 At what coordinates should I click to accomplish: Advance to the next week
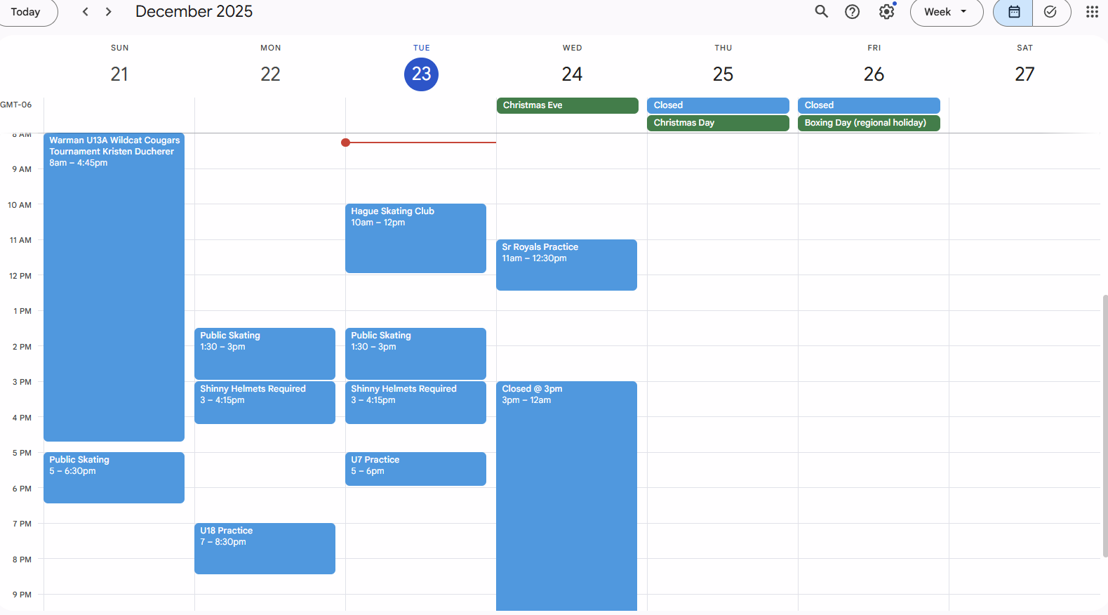point(108,12)
